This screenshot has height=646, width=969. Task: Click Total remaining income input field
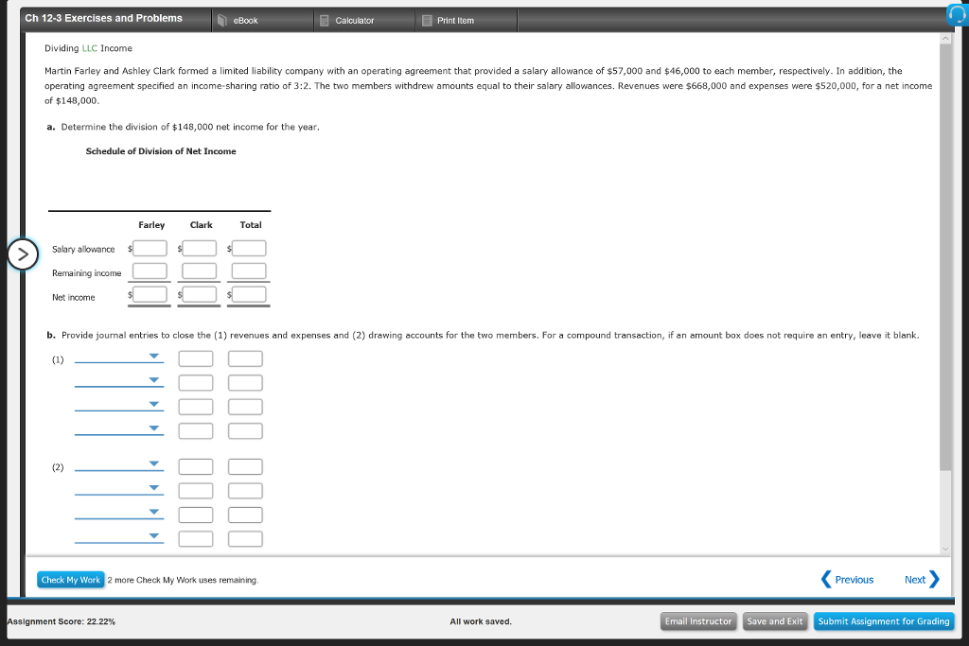click(x=249, y=271)
